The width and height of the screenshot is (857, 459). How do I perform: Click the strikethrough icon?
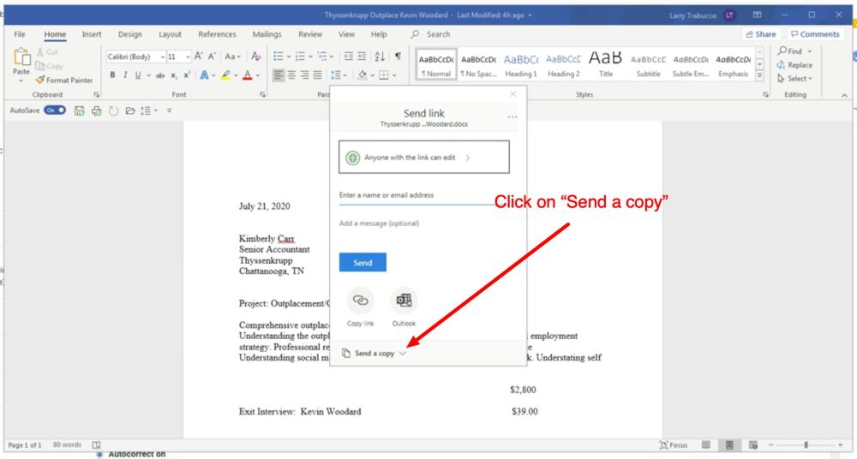(159, 75)
